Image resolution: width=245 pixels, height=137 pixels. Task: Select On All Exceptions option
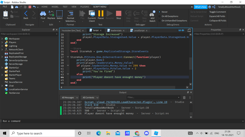pyautogui.click(x=168, y=16)
